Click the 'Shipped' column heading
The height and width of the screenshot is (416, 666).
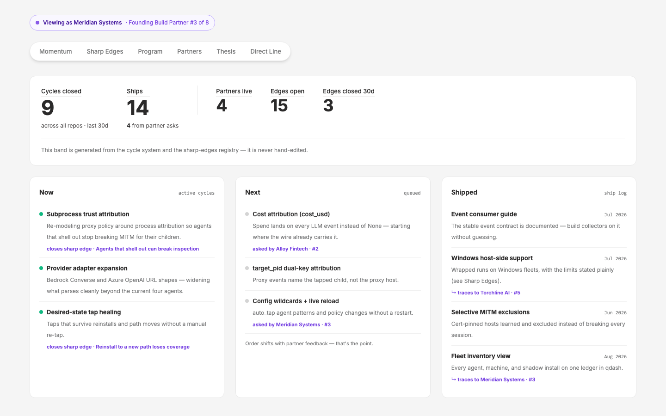tap(464, 192)
